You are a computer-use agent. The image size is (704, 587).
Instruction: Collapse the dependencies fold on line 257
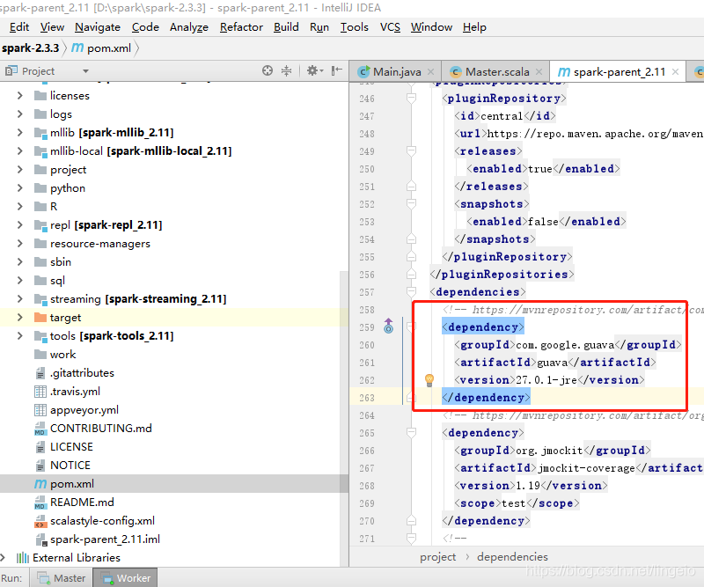[x=411, y=291]
